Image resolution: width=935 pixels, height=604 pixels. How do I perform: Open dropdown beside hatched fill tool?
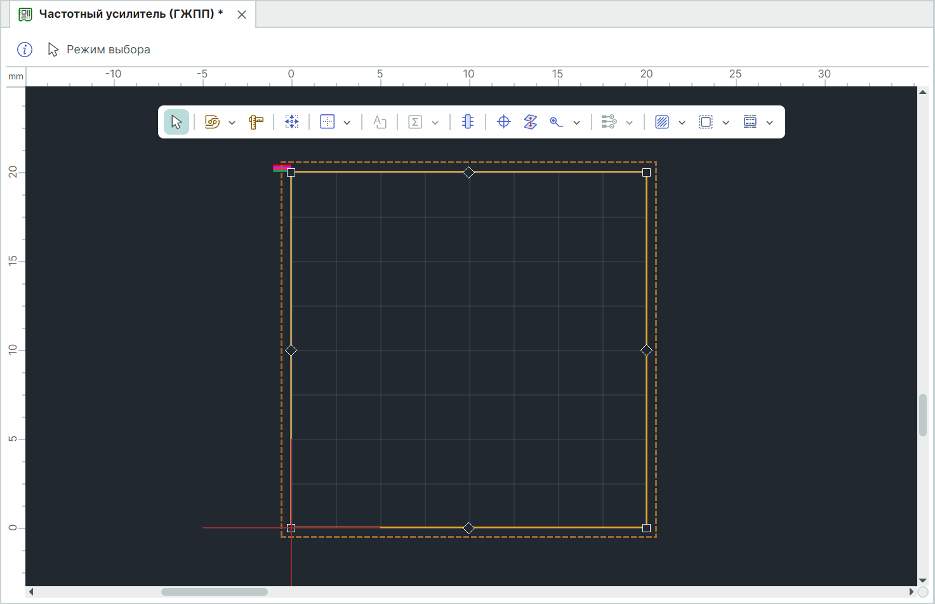tap(682, 123)
